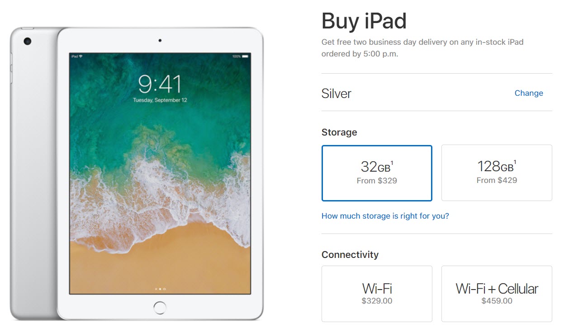Click the volume buttons on the iPad's back edge

pyautogui.click(x=11, y=68)
